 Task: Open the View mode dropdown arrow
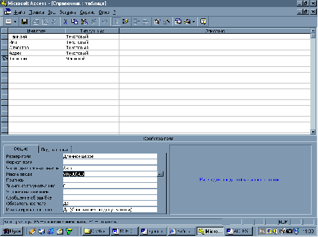pyautogui.click(x=15, y=22)
